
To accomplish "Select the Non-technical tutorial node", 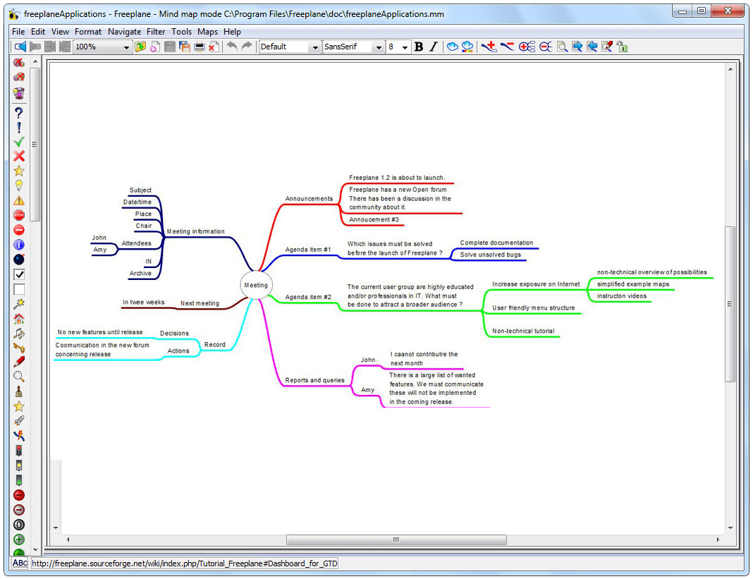I will tap(523, 331).
